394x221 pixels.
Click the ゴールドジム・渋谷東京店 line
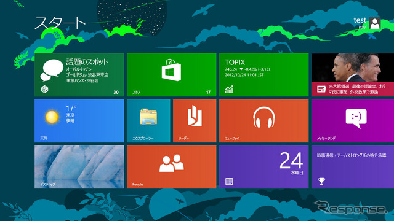(87, 75)
